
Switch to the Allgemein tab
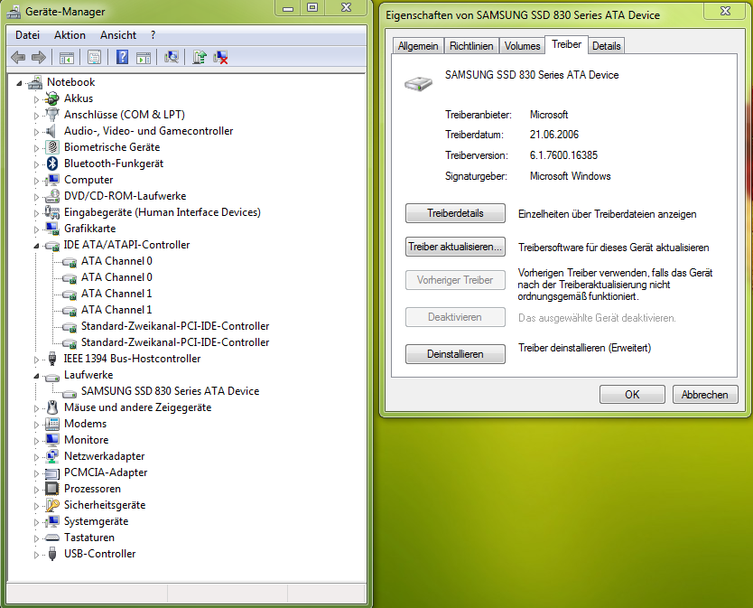(418, 46)
